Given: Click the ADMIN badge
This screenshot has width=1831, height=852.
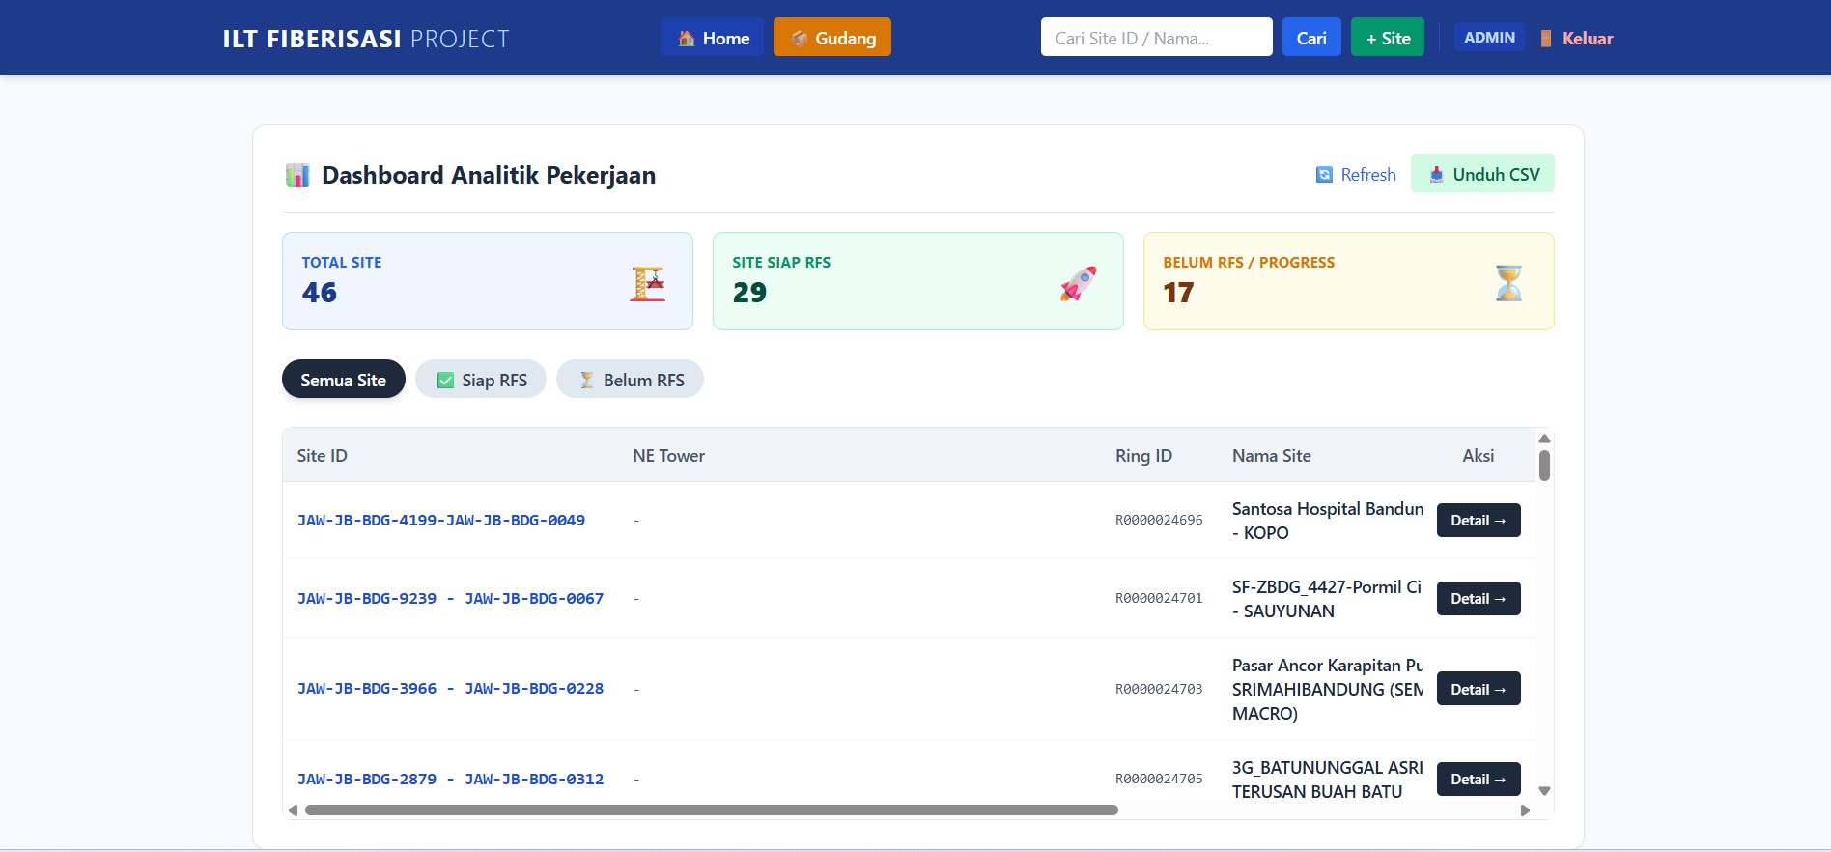Looking at the screenshot, I should coord(1489,38).
